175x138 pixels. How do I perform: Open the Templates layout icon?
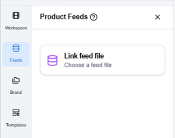(16, 112)
